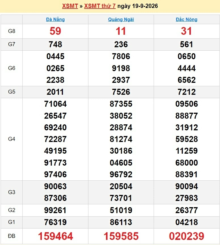Select G5 value 2011
The width and height of the screenshot is (220, 245).
point(55,92)
